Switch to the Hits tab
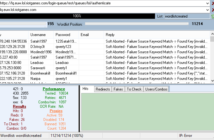Image resolution: width=214 pixels, height=140 pixels. (x=87, y=89)
